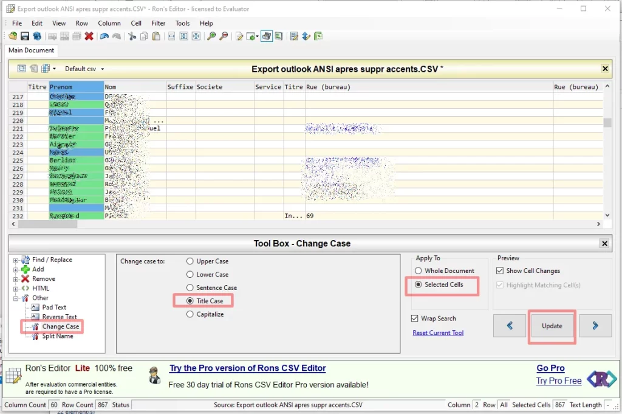Choose Whole Document under Apply To
622x414 pixels.
pyautogui.click(x=418, y=271)
